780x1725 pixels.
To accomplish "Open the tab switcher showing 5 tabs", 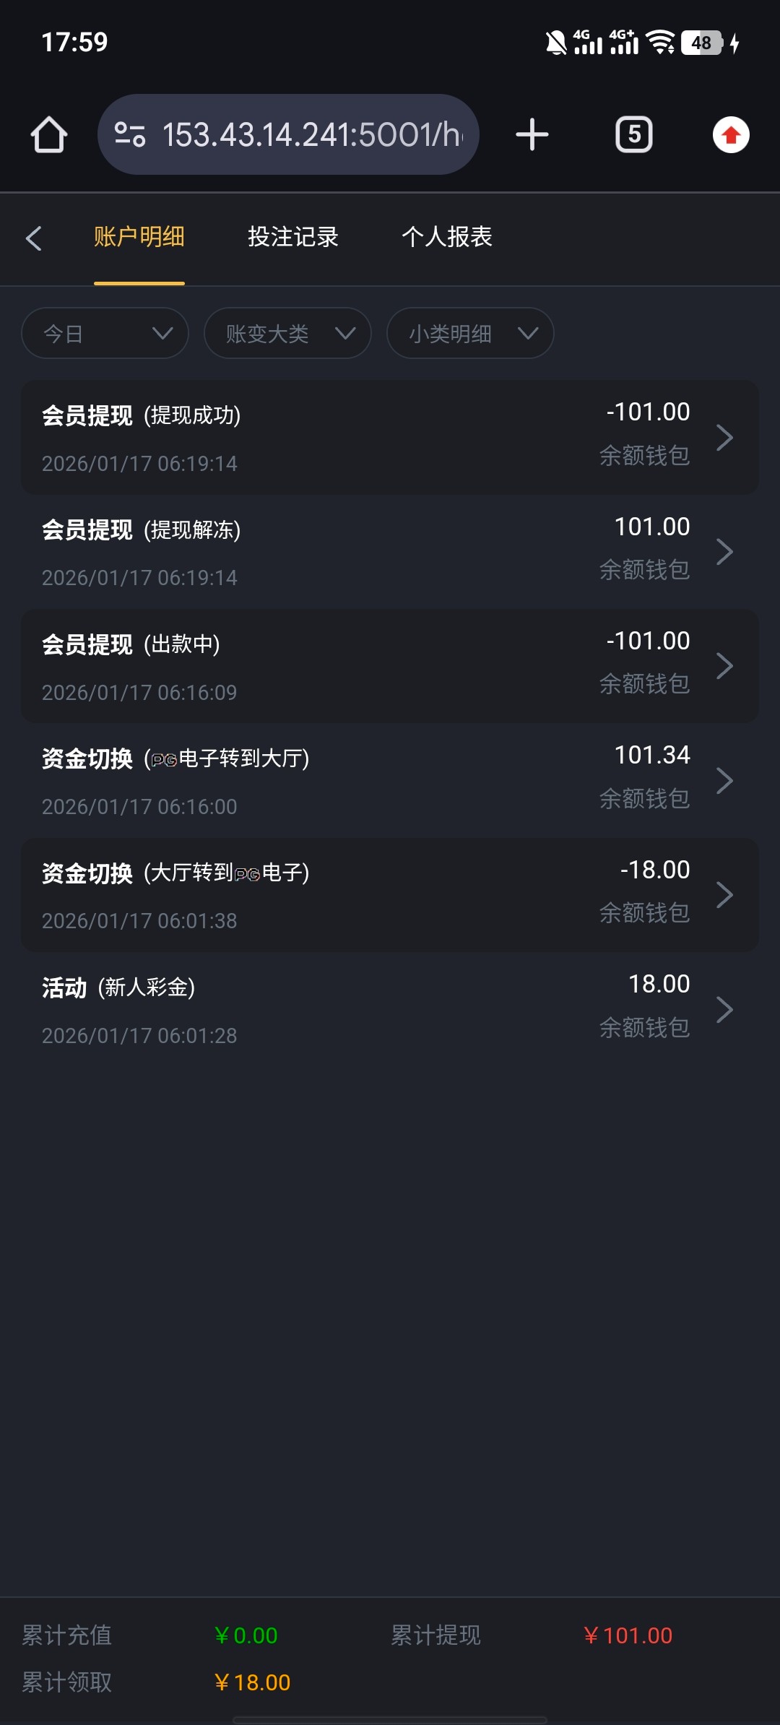I will (x=634, y=135).
